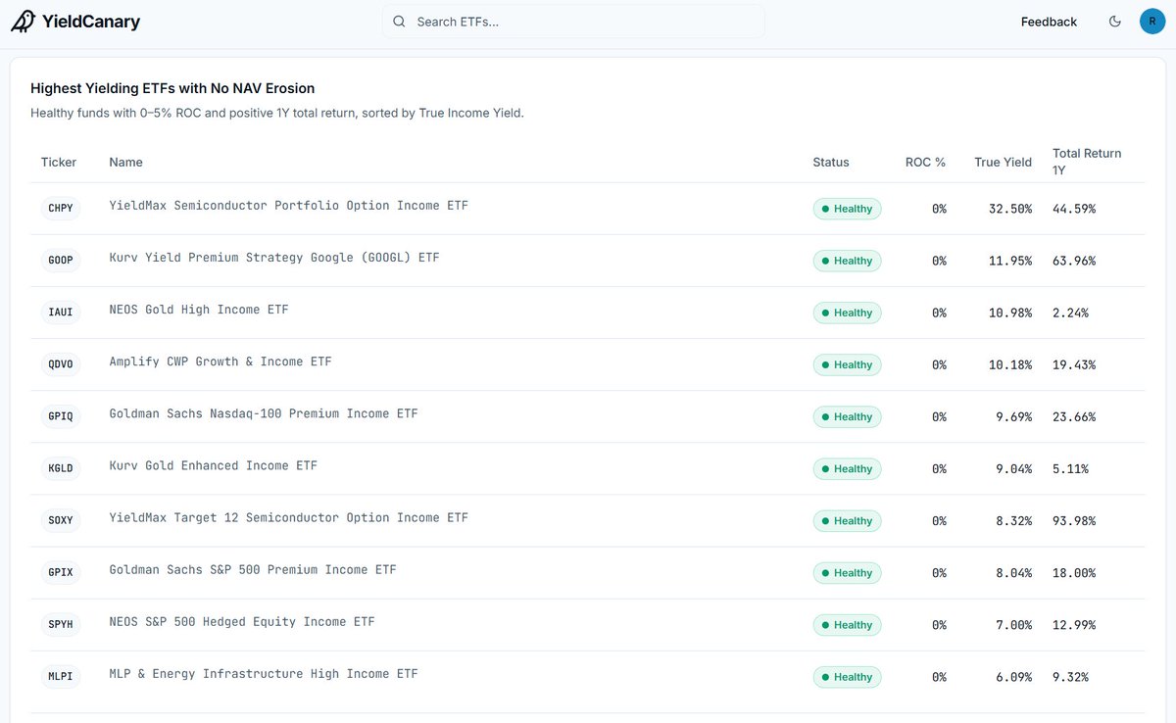Click the 63.96% total return value
Viewport: 1176px width, 723px height.
point(1074,261)
